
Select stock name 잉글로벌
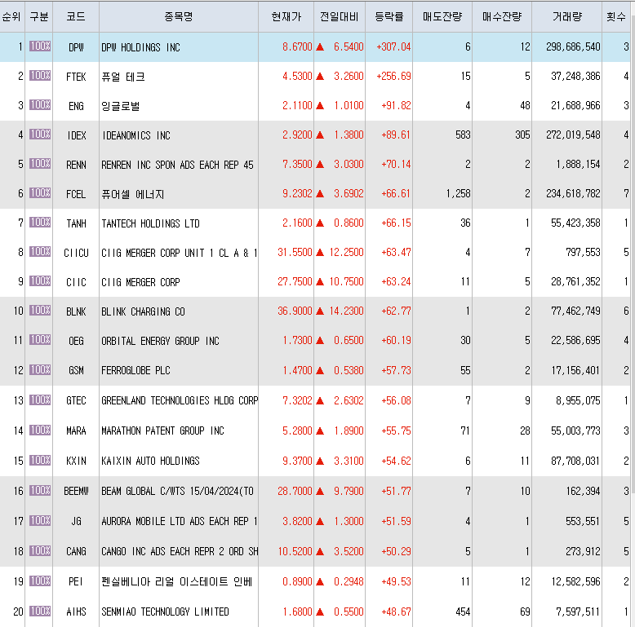point(120,106)
